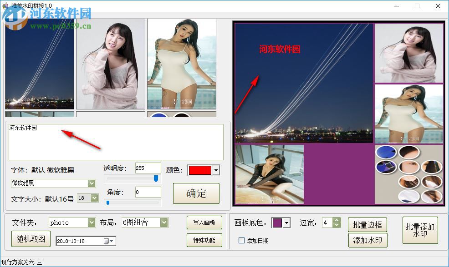Expand the photo folder dropdown

91,222
